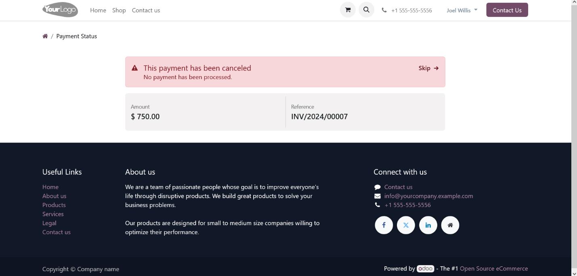
Task: Click the footer phone number link
Action: click(x=407, y=205)
